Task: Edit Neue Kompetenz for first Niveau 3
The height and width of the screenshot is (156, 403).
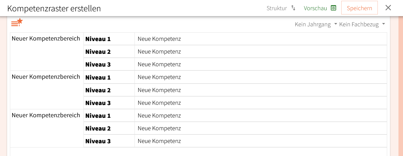Action: pos(159,65)
